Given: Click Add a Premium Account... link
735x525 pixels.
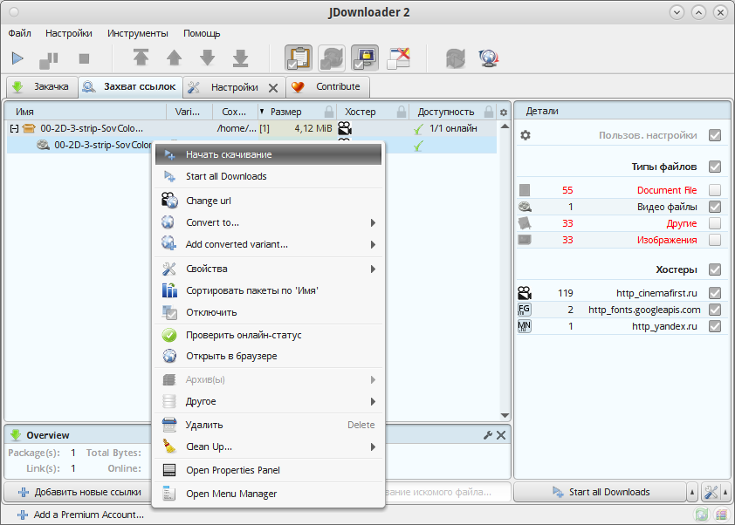Looking at the screenshot, I should coord(80,515).
